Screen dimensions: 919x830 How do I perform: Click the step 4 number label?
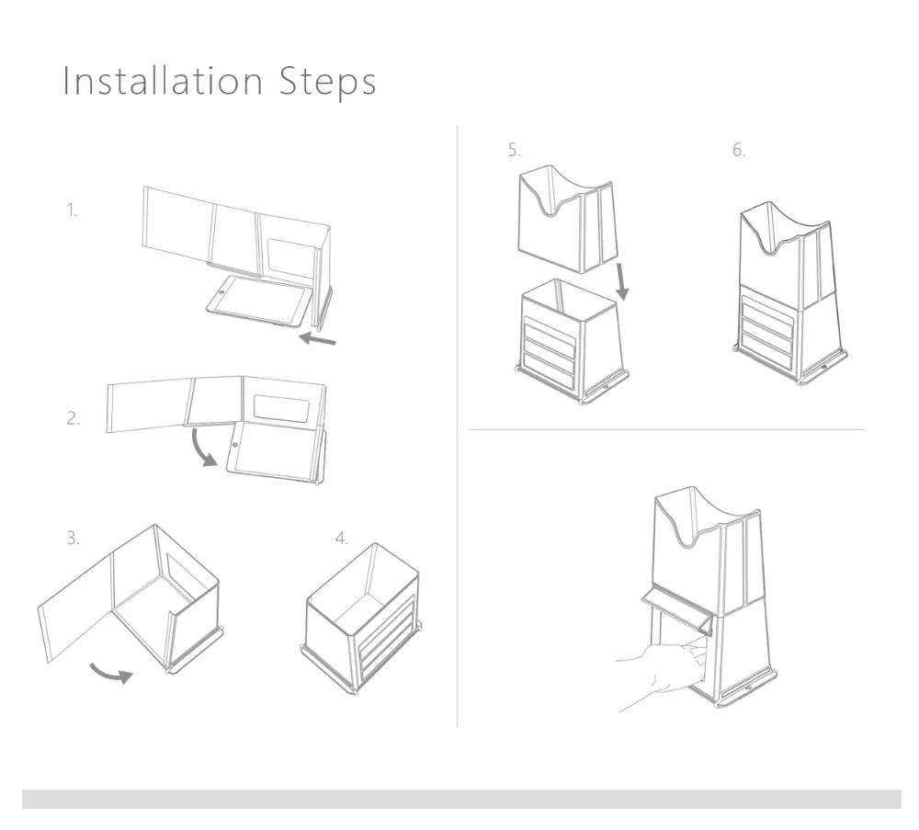click(x=342, y=538)
